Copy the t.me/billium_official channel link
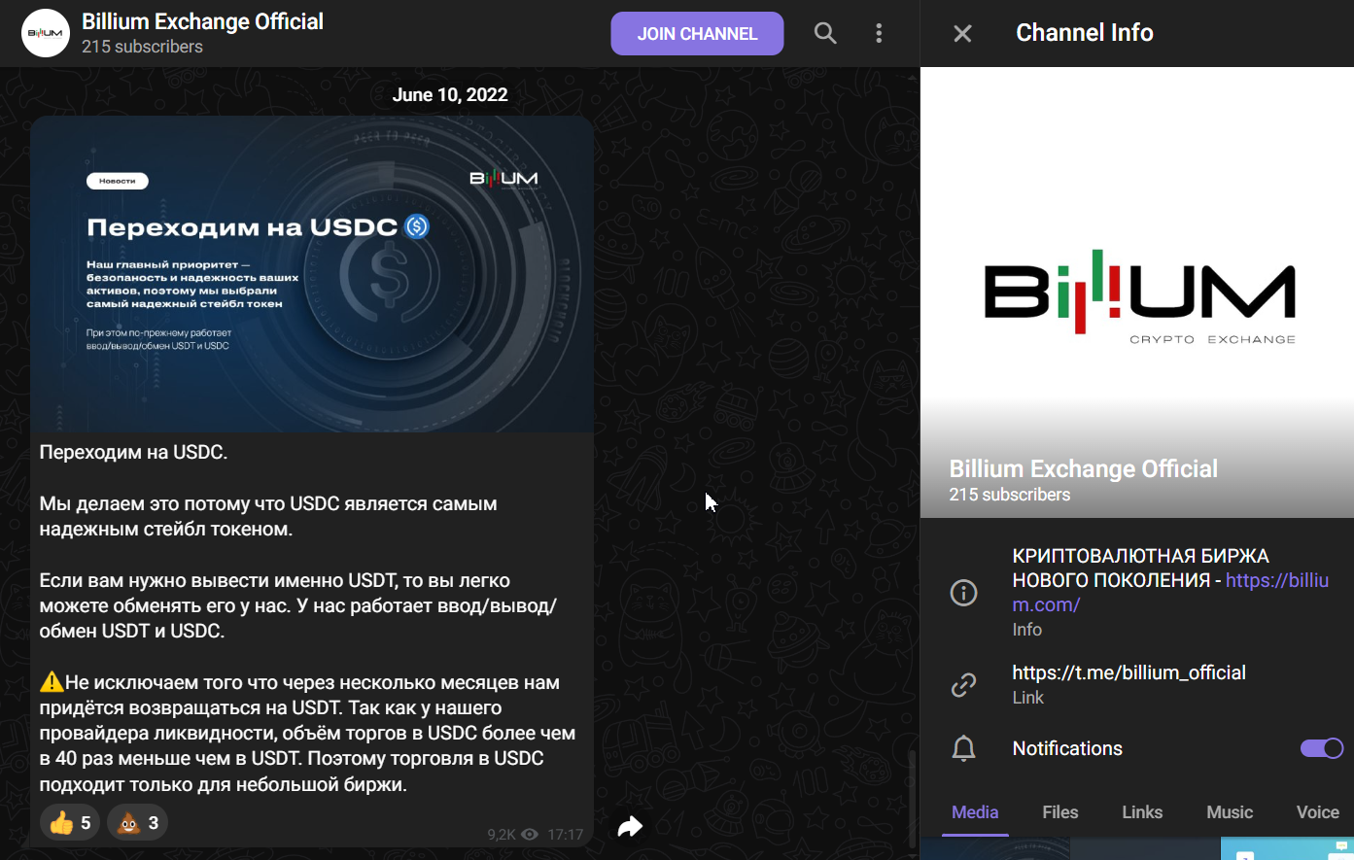Viewport: 1354px width, 860px height. [1128, 672]
